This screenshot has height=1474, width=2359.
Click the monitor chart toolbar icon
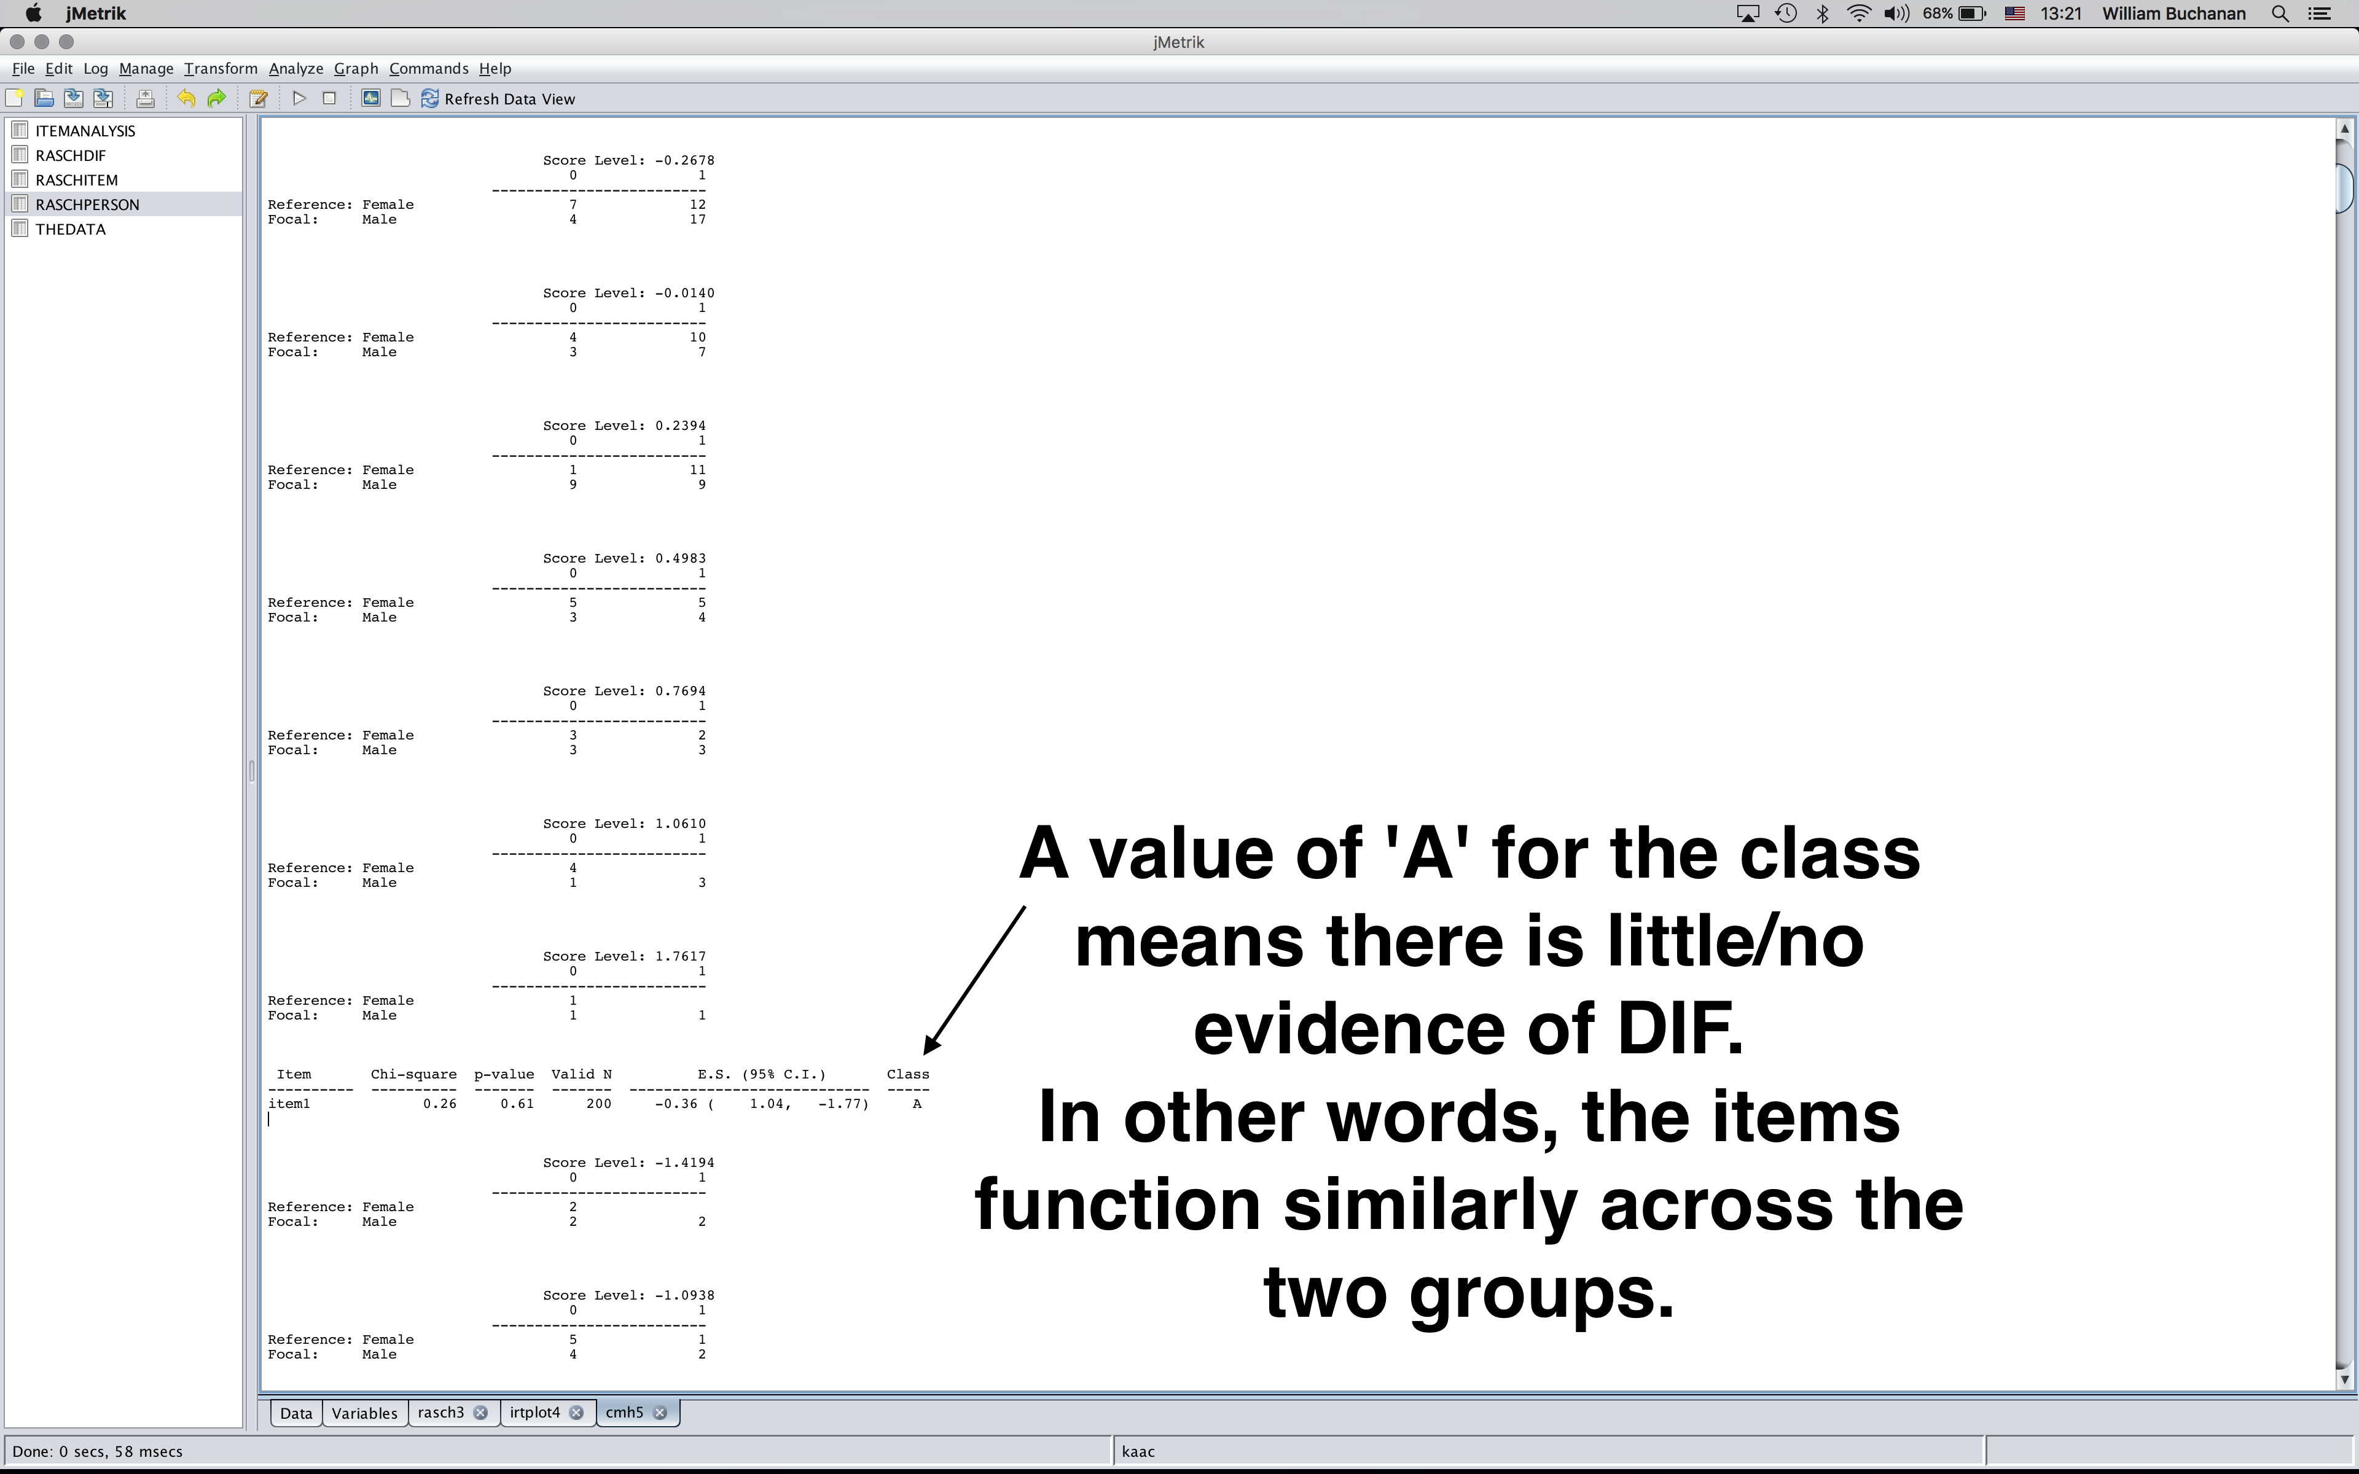(370, 98)
